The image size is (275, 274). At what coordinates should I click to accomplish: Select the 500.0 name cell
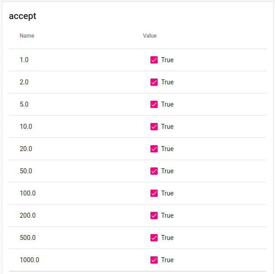coord(28,238)
